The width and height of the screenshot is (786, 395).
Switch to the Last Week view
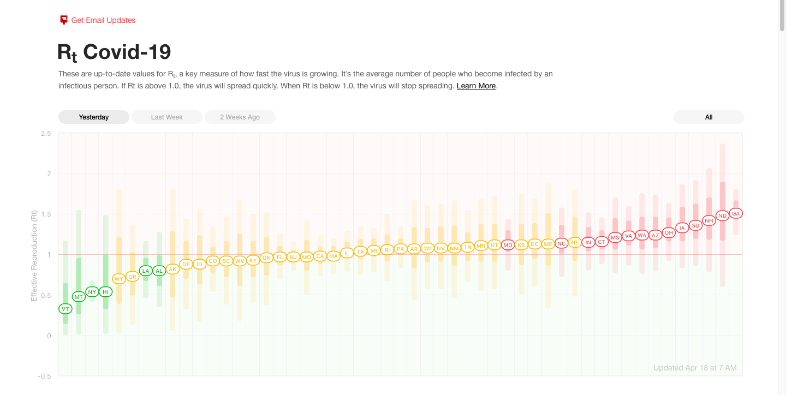pos(167,117)
